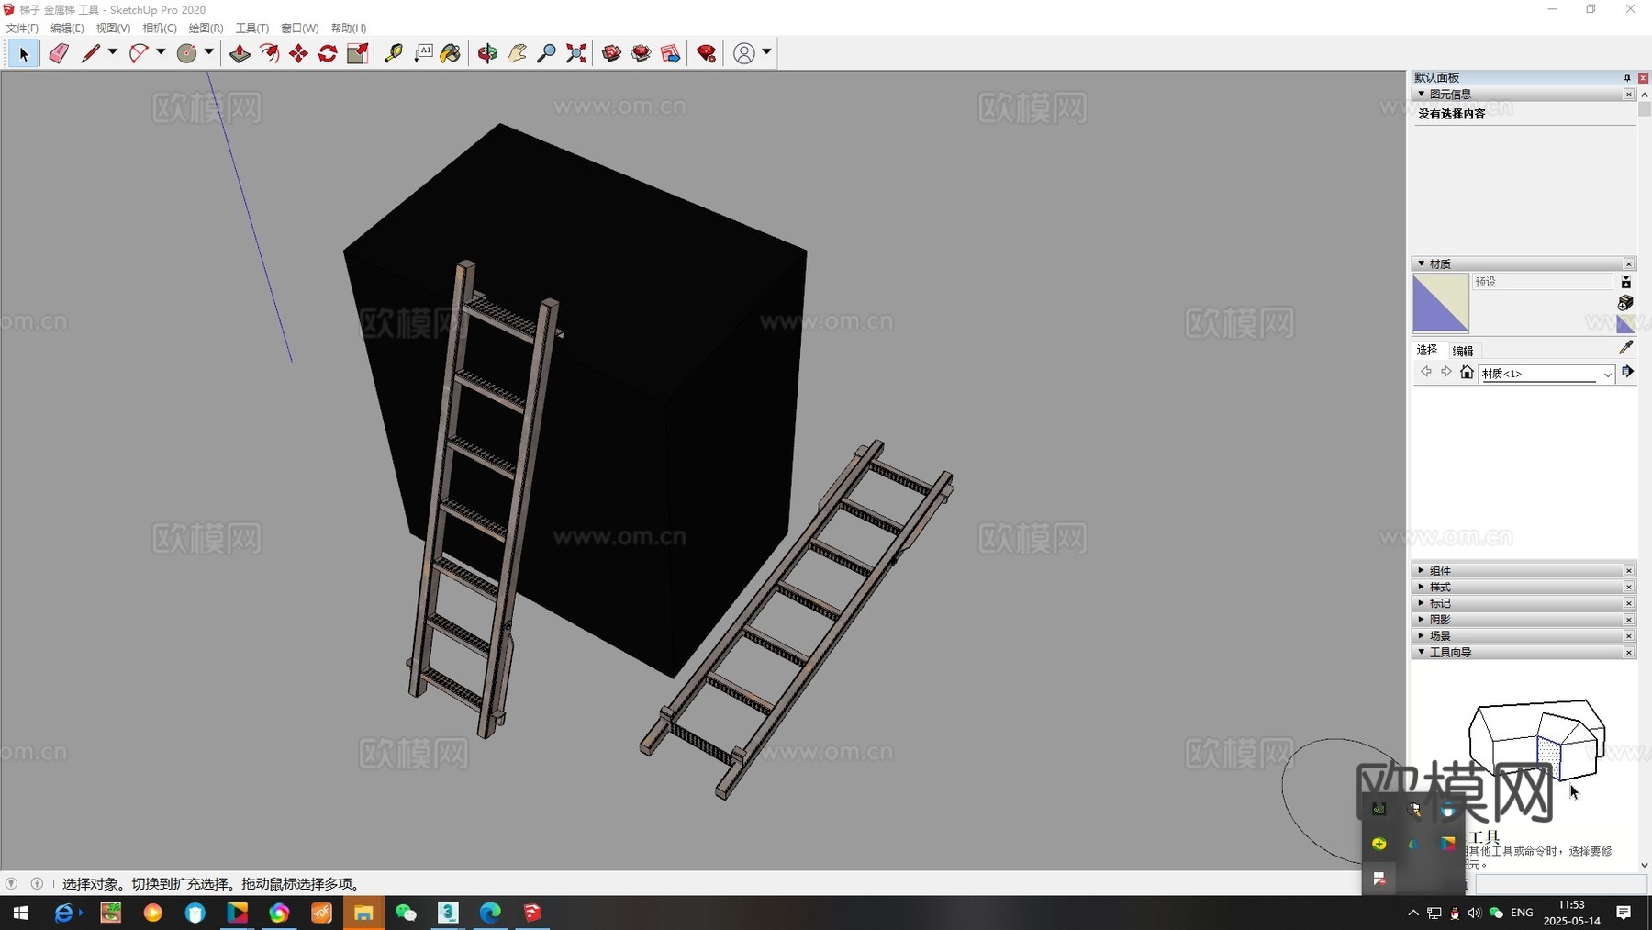The width and height of the screenshot is (1652, 930).
Task: Open the 窗口(W) menu
Action: [x=299, y=28]
